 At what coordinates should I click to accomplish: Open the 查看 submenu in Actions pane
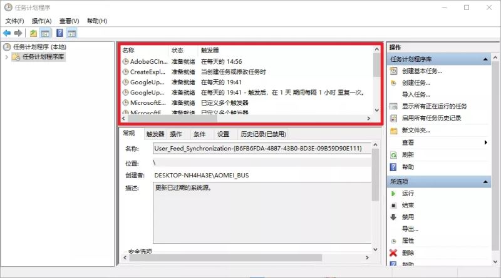coord(485,142)
